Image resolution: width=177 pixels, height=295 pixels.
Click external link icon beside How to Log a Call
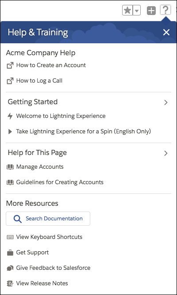tap(10, 81)
